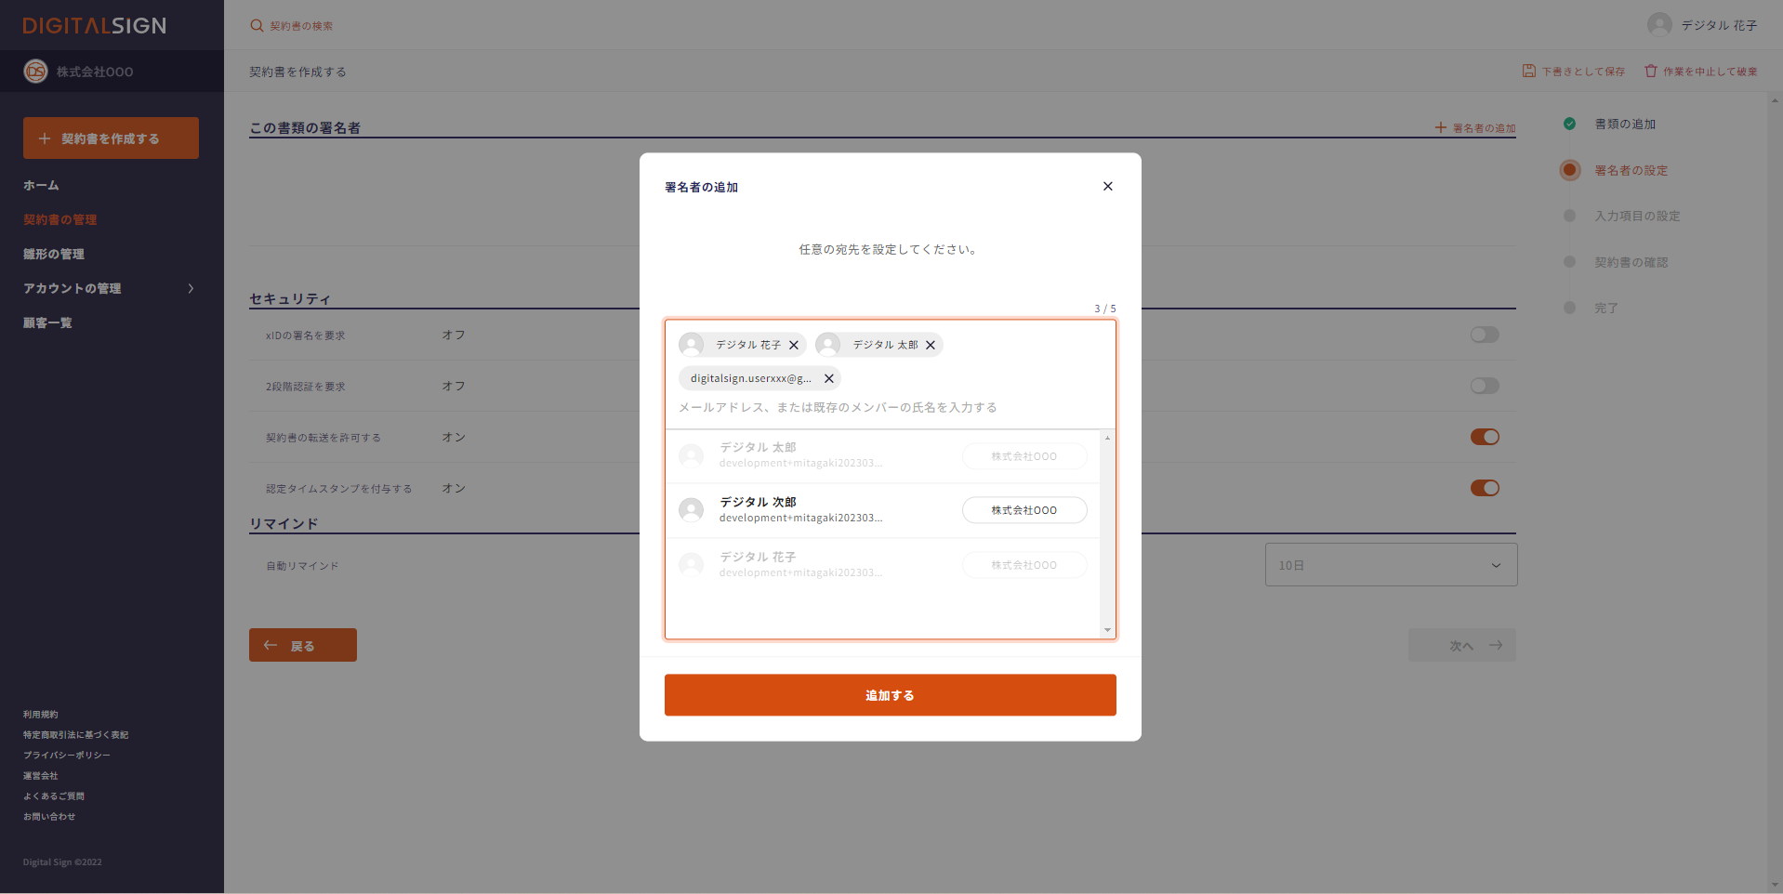This screenshot has height=894, width=1783.
Task: Click the green checkmark on 書類の追加 step
Action: [1569, 123]
